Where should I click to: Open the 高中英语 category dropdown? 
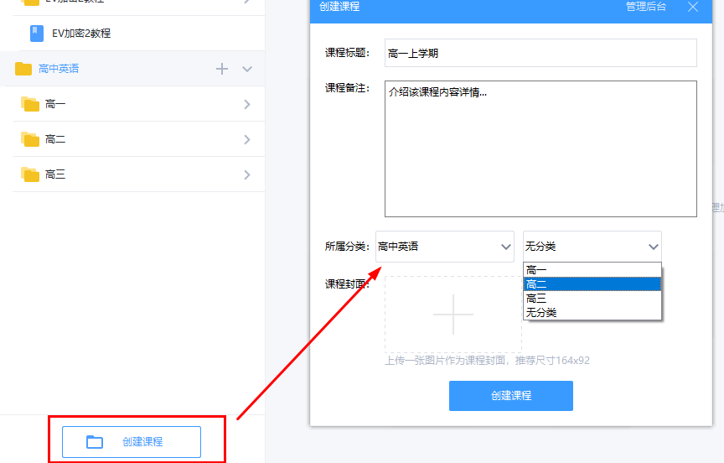445,247
